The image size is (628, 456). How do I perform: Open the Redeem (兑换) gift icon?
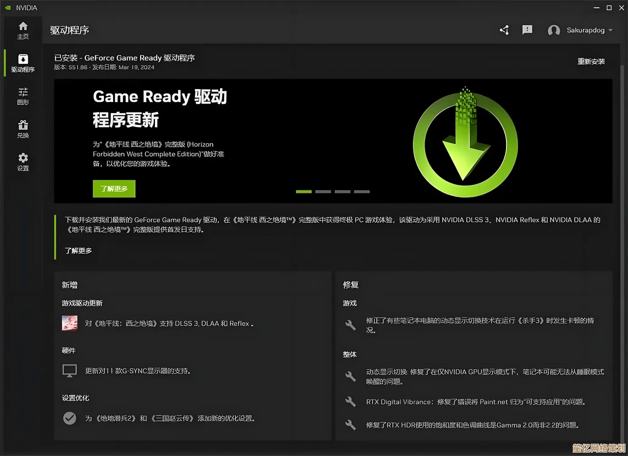click(23, 129)
